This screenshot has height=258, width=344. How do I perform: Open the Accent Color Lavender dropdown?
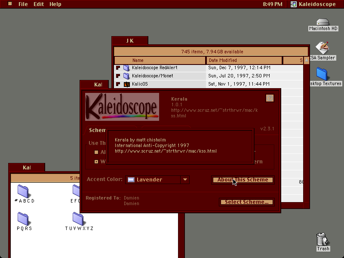157,180
